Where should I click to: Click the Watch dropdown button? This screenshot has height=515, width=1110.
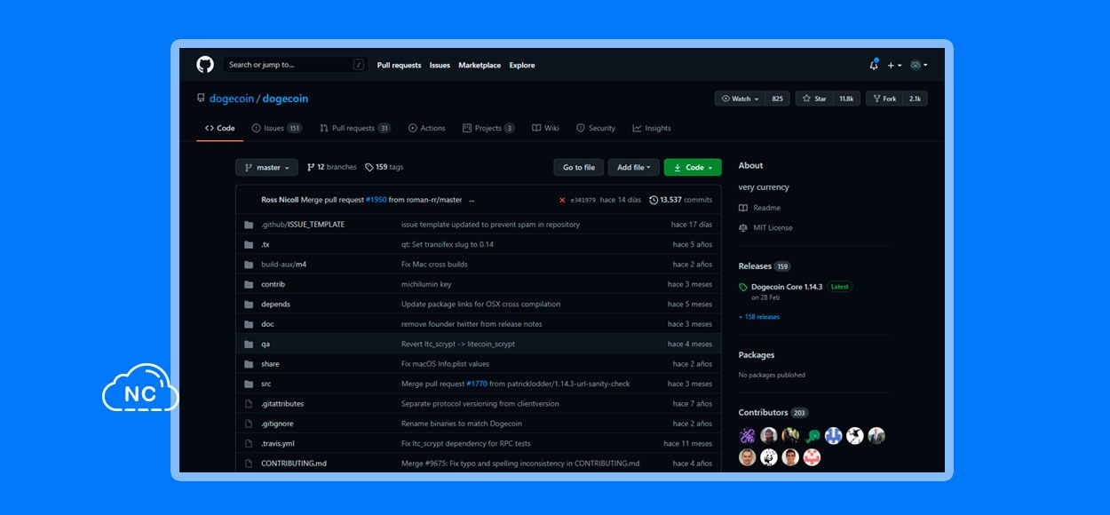click(740, 99)
